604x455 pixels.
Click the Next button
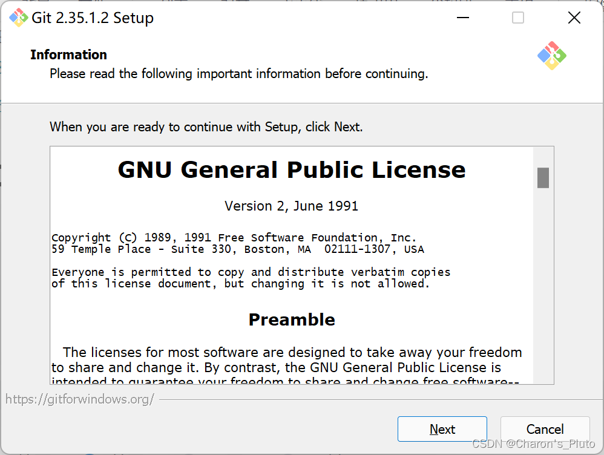click(x=442, y=429)
